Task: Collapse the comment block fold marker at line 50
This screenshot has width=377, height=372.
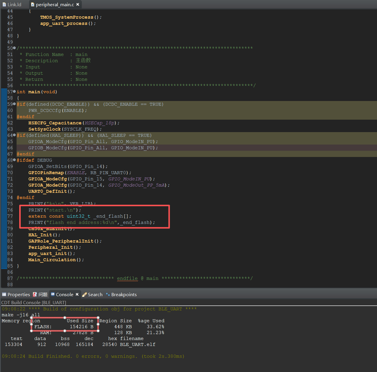Action: point(14,48)
